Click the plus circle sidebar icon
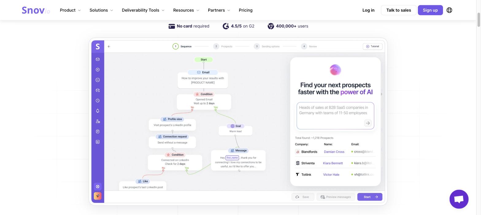The image size is (481, 215). coord(98,70)
